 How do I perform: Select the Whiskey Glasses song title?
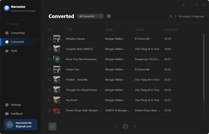tap(75, 39)
